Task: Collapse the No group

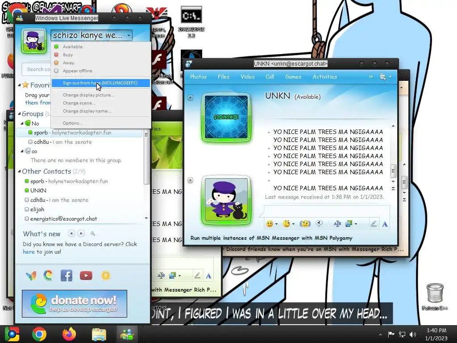Action: coord(22,123)
